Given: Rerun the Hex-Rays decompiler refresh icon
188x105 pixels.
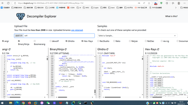Looking at the screenshot, I should (x=158, y=49).
